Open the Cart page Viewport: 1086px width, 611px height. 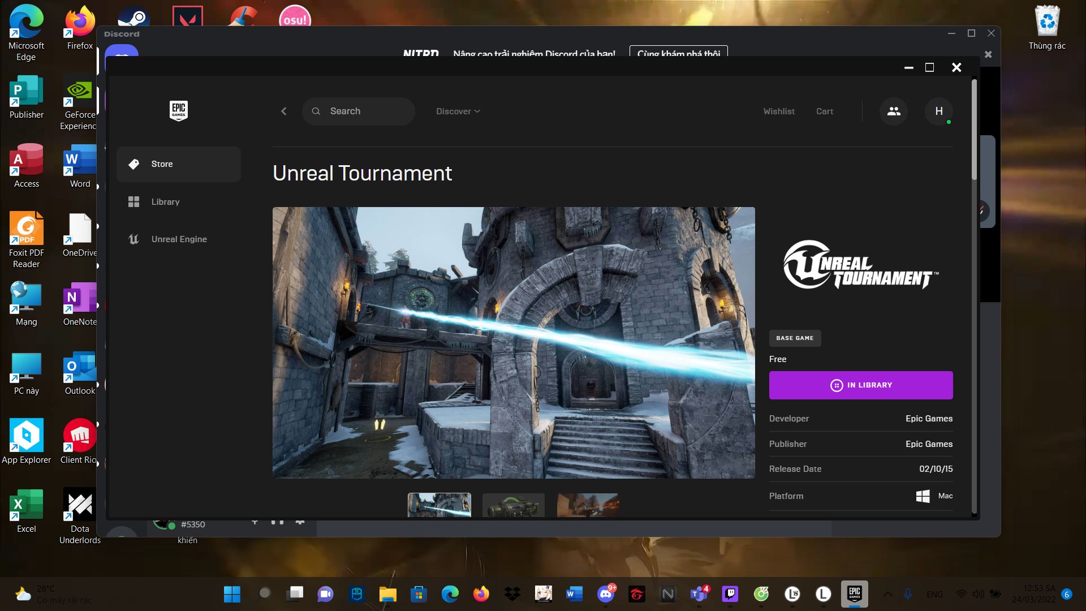825,111
